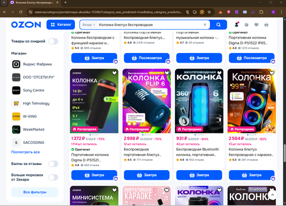Add 2998 ₽ speaker to cart Завтра
Screen dimensions: 286x206
coord(146,175)
